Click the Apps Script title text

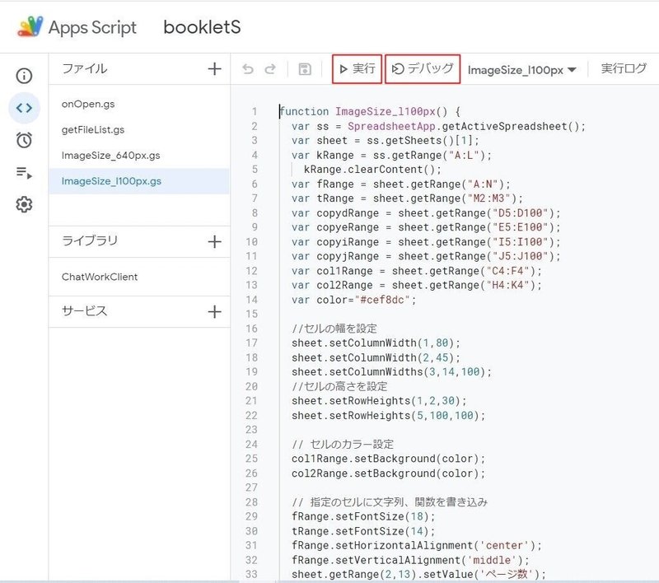(92, 27)
